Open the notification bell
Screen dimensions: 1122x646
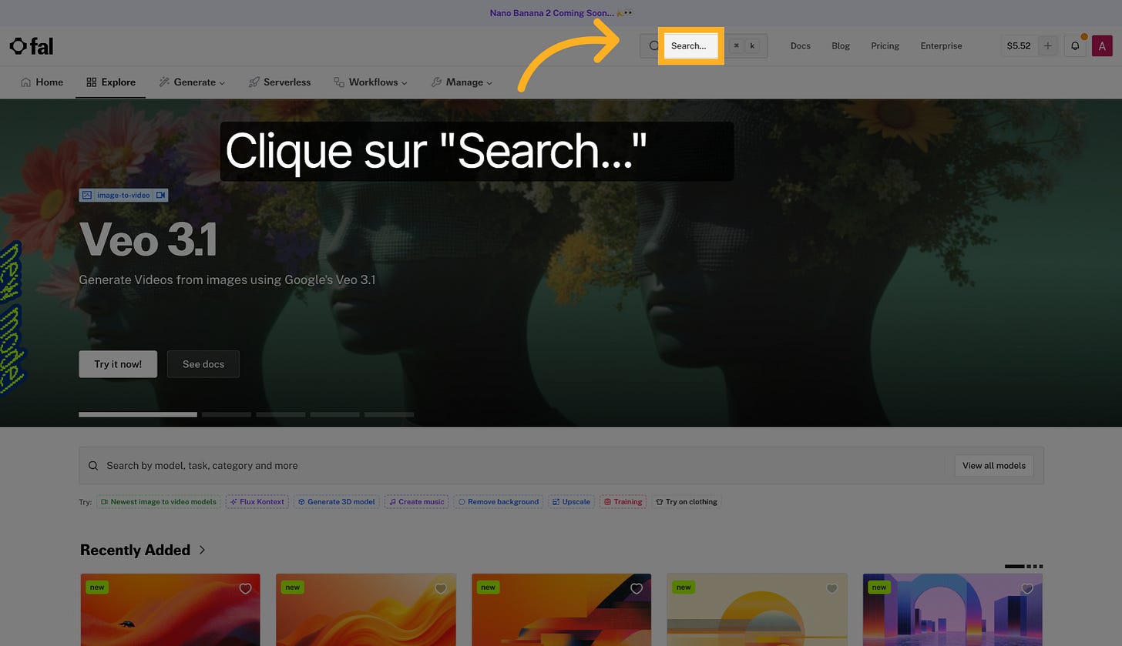point(1075,45)
